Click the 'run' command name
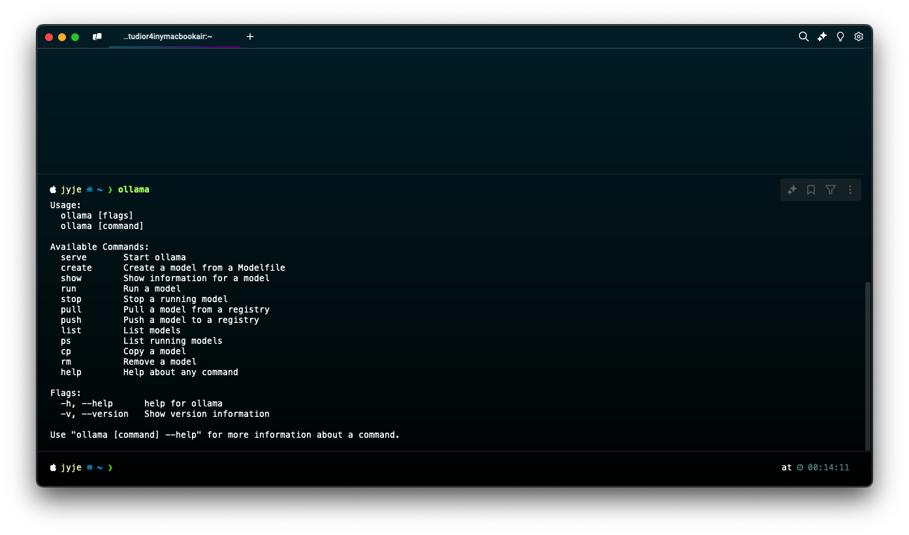 [x=69, y=288]
